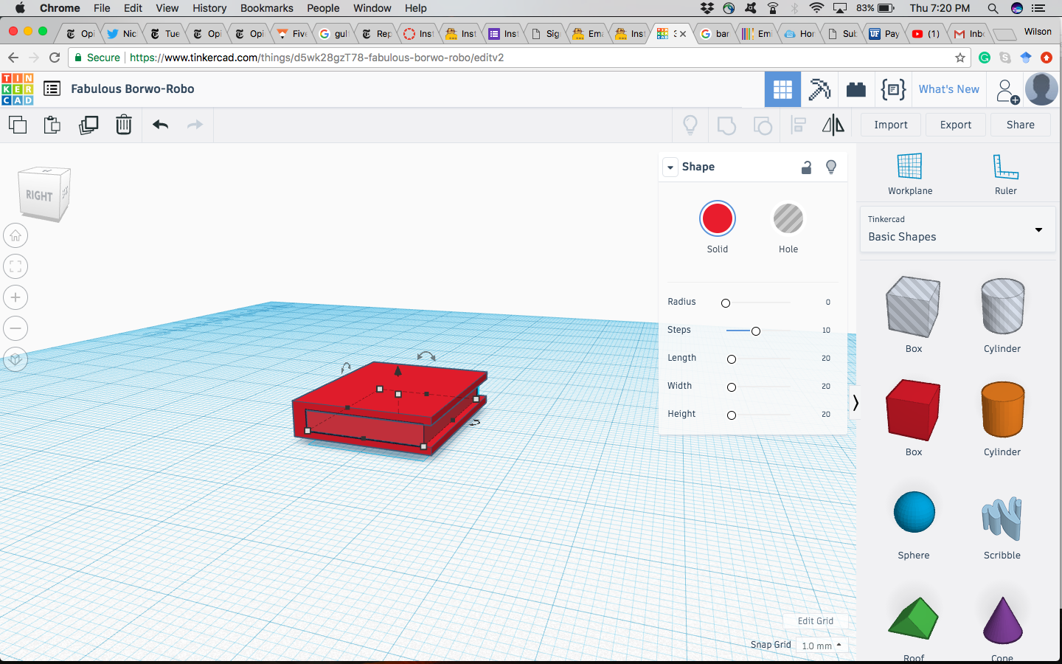Click the Align tool icon
Image resolution: width=1062 pixels, height=664 pixels.
pyautogui.click(x=798, y=125)
